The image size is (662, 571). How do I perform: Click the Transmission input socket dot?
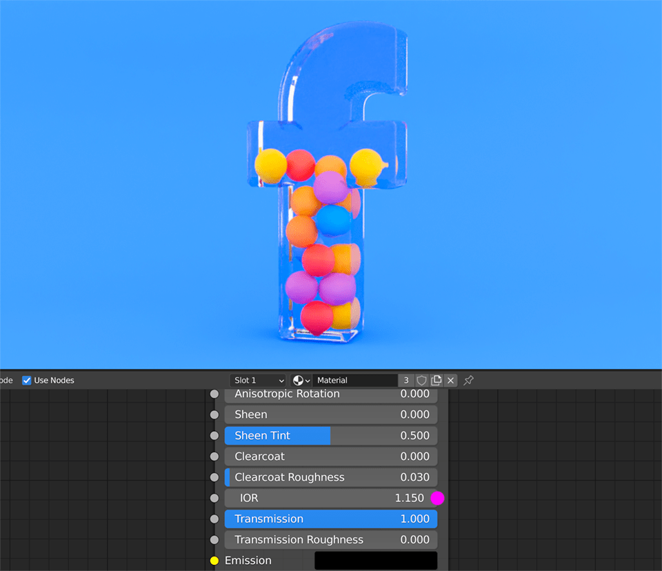pos(214,519)
